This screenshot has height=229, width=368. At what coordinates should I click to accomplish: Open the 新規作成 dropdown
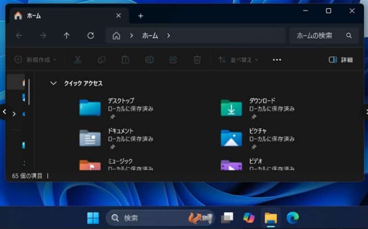coord(35,60)
